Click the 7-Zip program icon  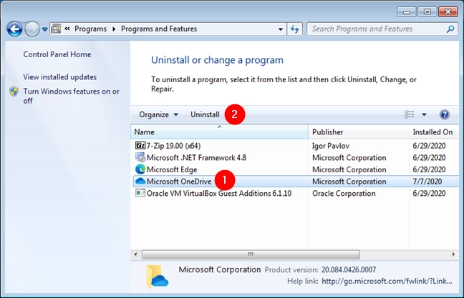[x=140, y=145]
